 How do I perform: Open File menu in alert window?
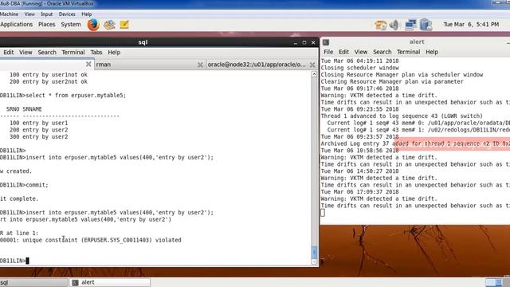[x=328, y=52]
